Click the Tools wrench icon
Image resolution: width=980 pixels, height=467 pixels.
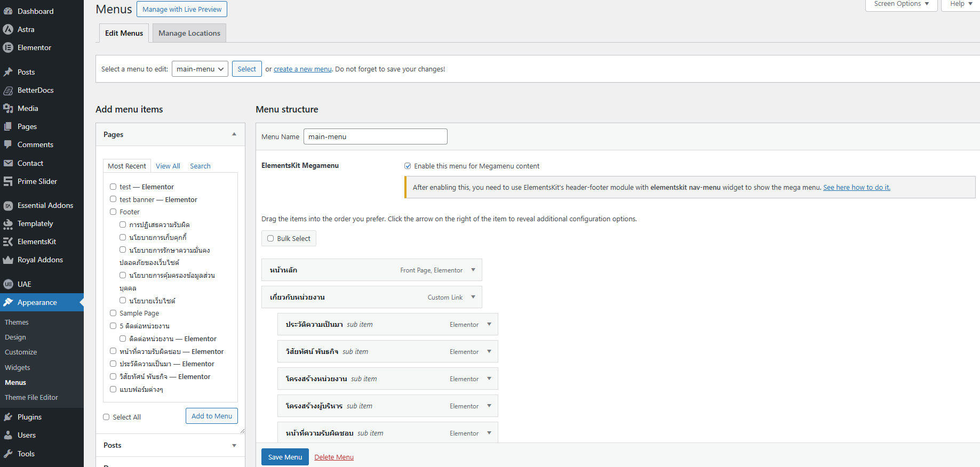click(8, 454)
